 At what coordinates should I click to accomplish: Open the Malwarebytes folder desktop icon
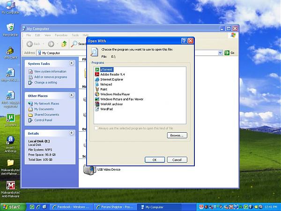click(10, 167)
